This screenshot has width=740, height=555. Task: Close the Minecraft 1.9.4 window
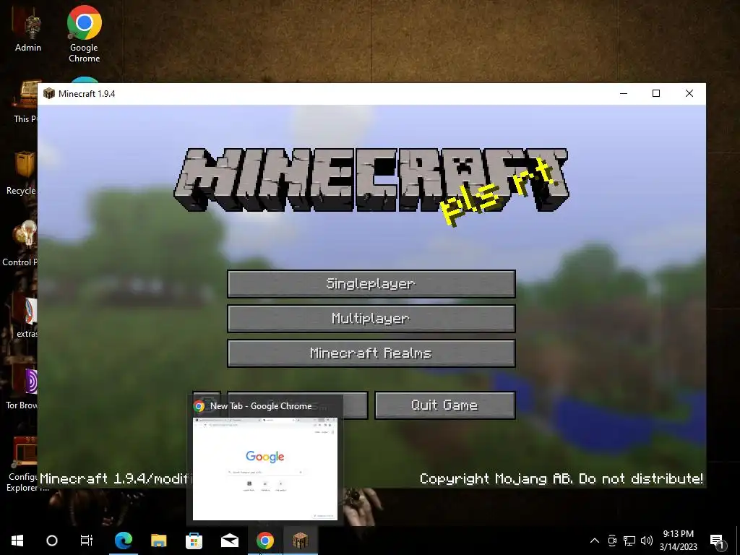click(x=689, y=93)
